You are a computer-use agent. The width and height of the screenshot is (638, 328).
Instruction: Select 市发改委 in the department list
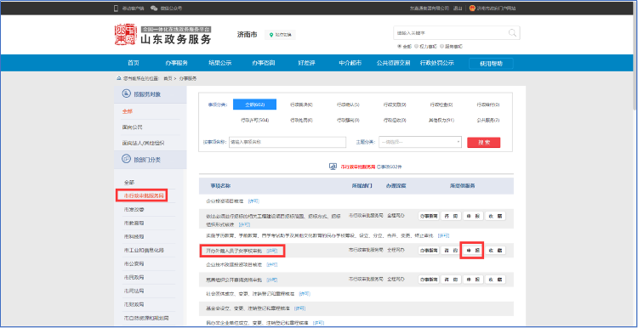134,209
